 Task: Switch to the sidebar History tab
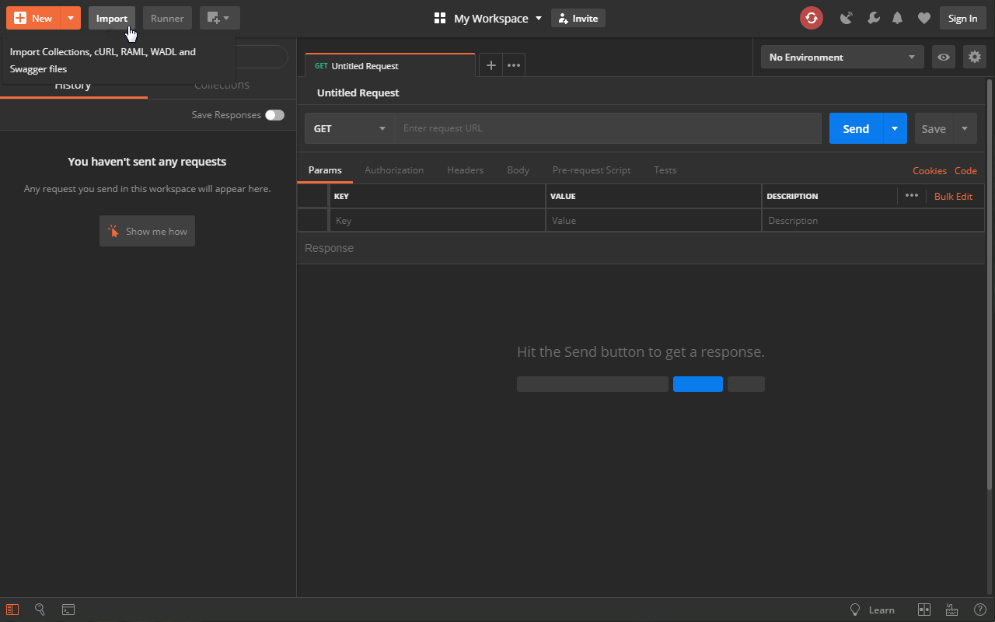click(73, 85)
